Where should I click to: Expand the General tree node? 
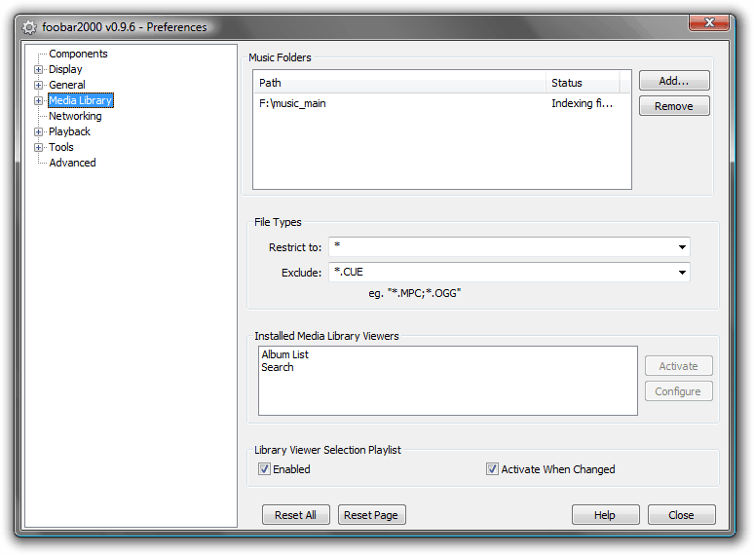pos(38,85)
